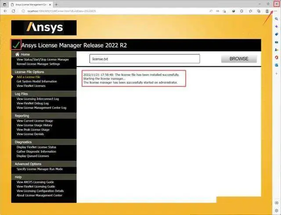Open the Edge sidebar search icon
Viewport: 281px width, 215px height.
point(277,19)
